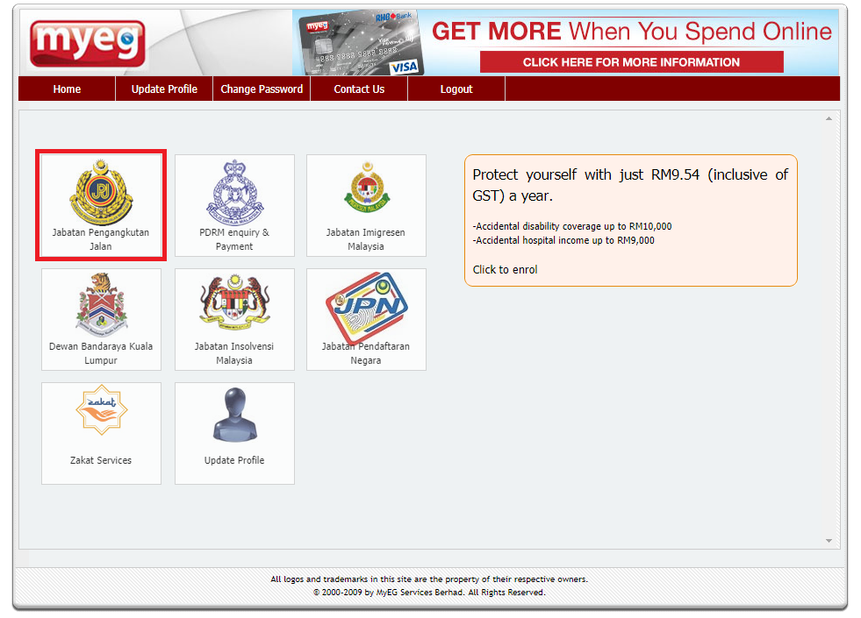Select Change Password in the menu bar
861x618 pixels.
[x=262, y=89]
